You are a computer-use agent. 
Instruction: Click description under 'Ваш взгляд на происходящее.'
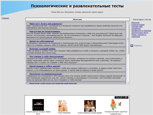[75, 36]
